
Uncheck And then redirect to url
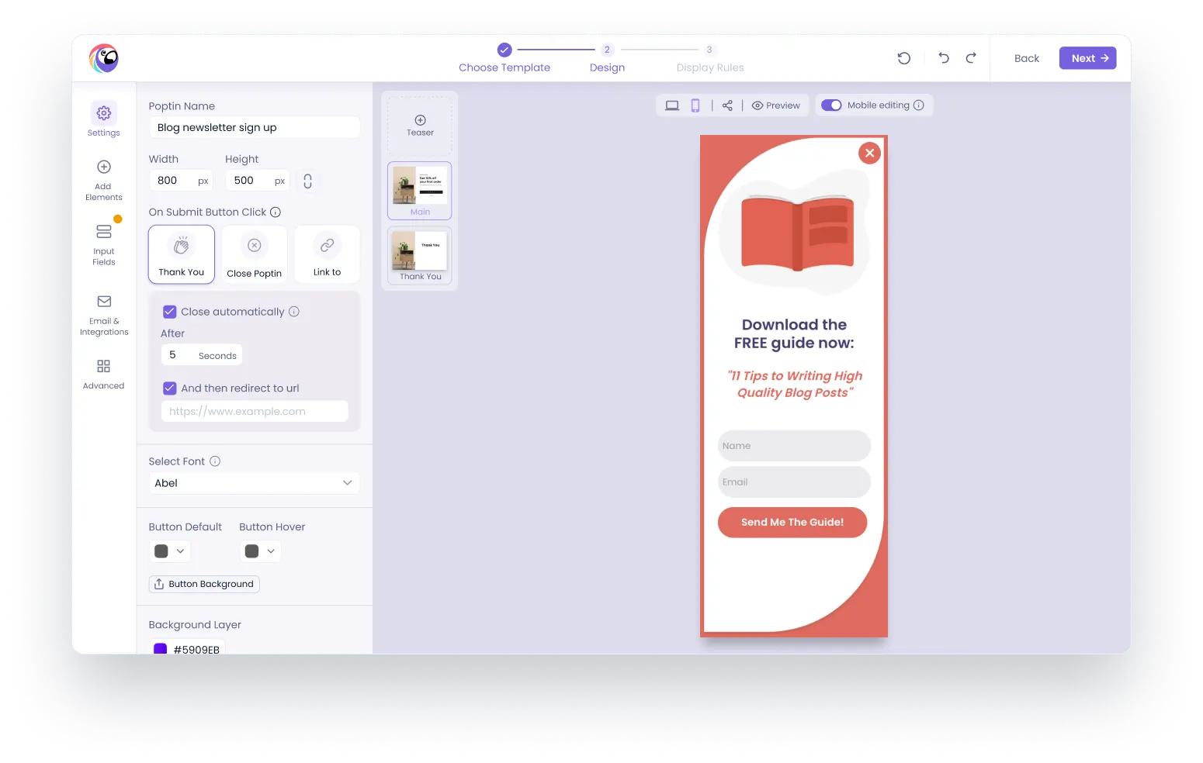coord(169,388)
